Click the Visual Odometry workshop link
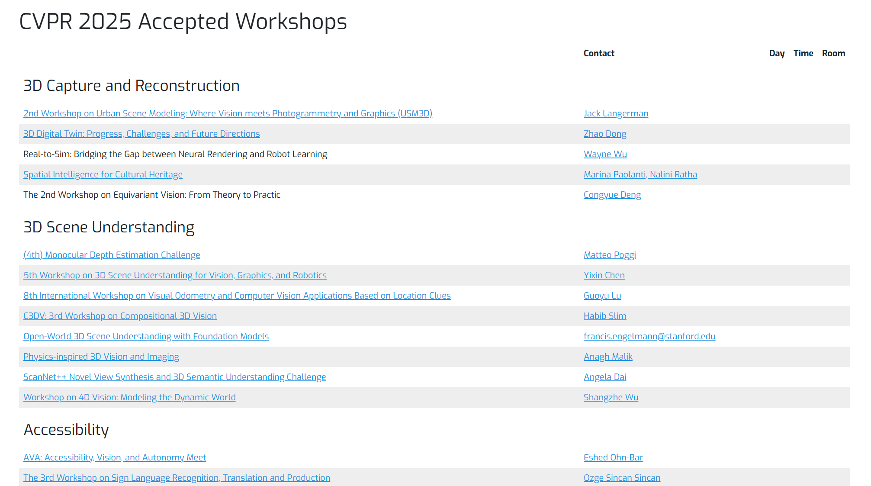871x486 pixels. (x=237, y=295)
